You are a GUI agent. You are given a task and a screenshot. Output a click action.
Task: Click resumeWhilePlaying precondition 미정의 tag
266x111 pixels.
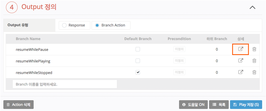[179, 61]
